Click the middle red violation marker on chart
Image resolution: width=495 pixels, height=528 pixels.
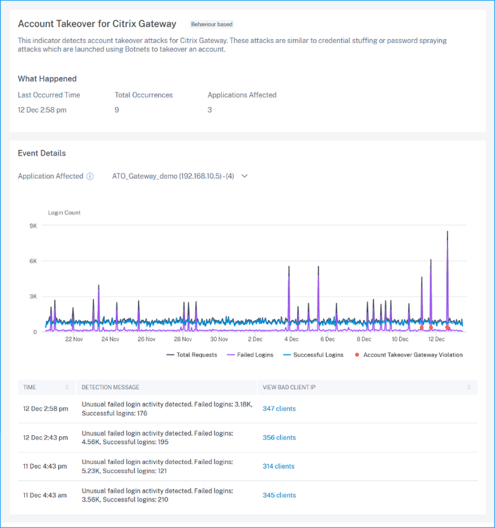tap(431, 327)
